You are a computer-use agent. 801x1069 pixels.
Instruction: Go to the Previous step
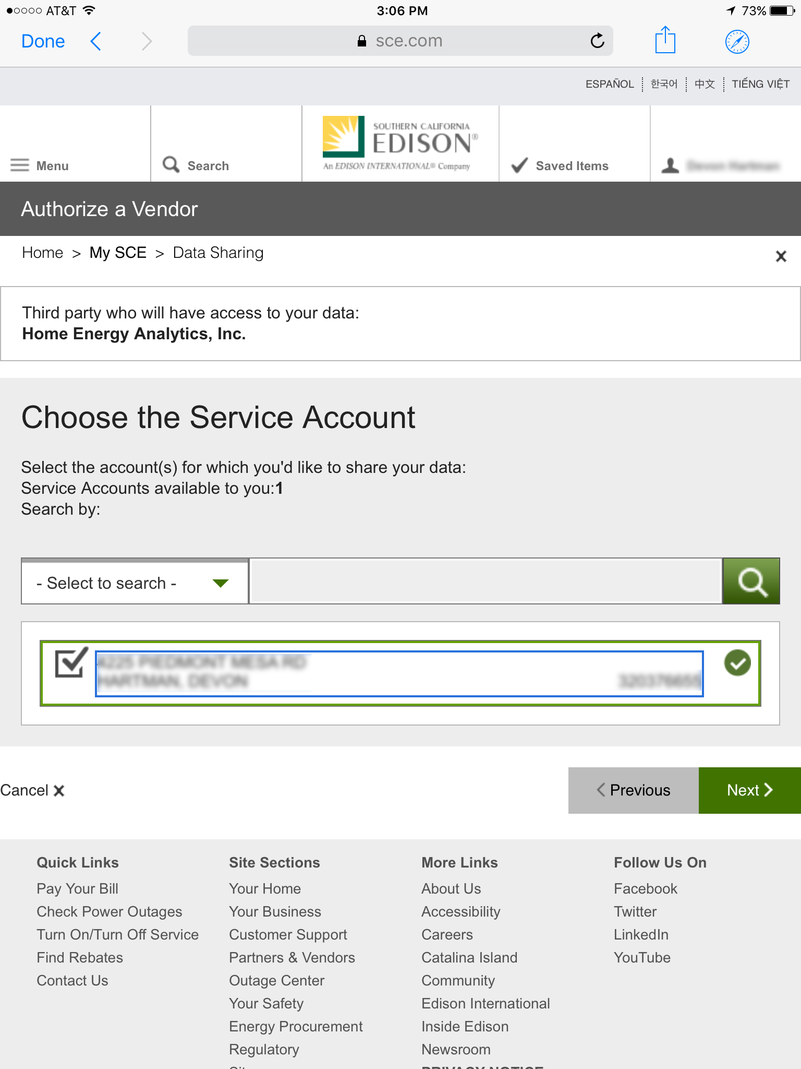coord(633,790)
